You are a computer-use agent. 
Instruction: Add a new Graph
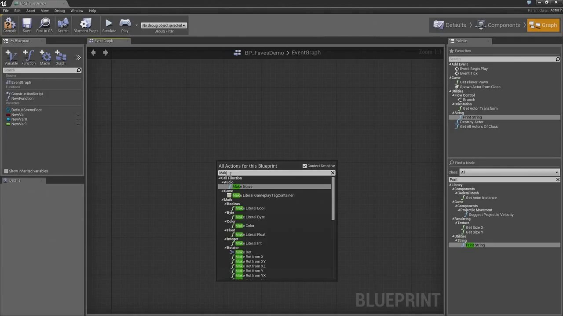tap(60, 57)
